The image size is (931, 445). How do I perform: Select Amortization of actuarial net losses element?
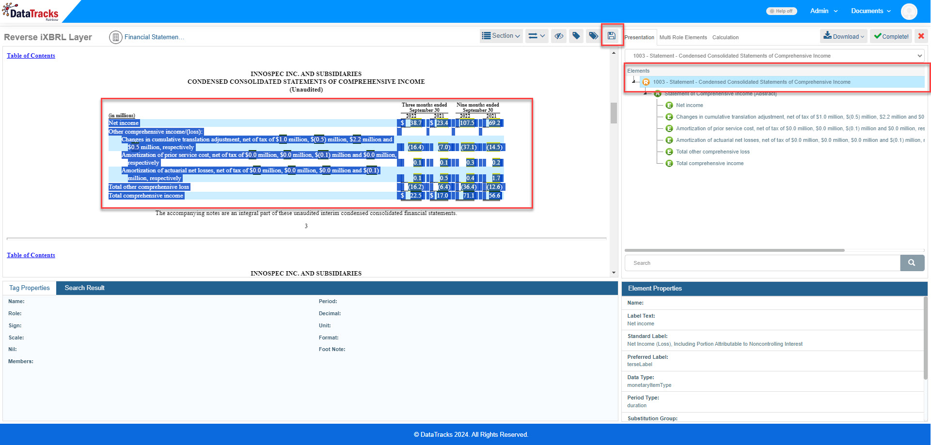(800, 140)
